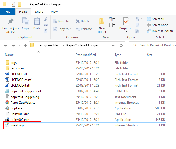Open the address bar history dropdown
Image resolution: width=176 pixels, height=149 pixels.
[x=113, y=46]
